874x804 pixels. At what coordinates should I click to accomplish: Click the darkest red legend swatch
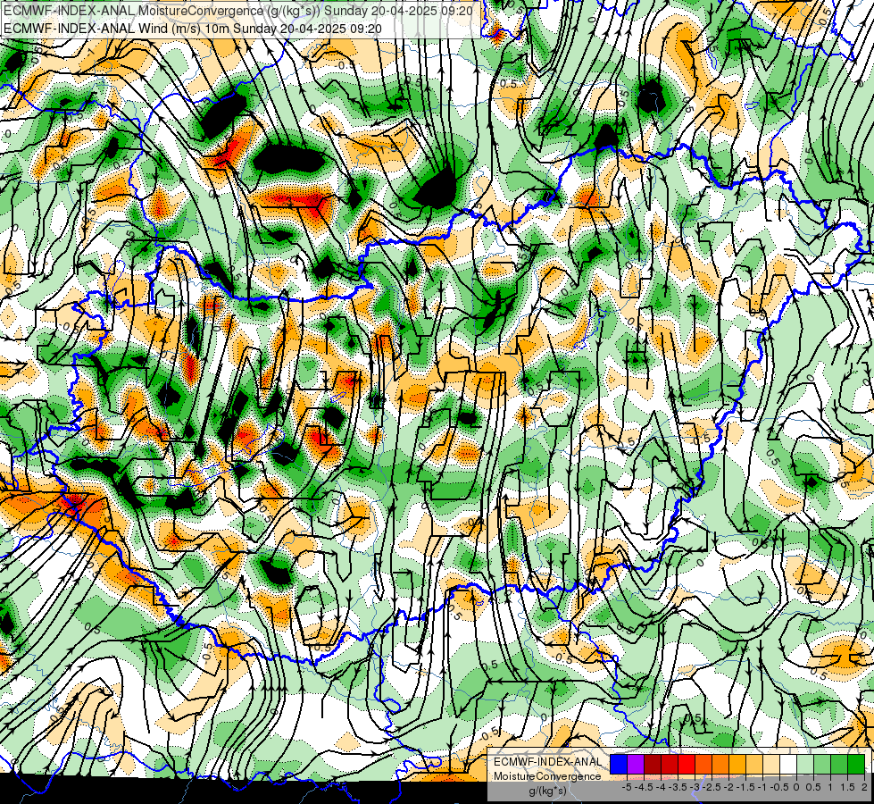tap(653, 764)
